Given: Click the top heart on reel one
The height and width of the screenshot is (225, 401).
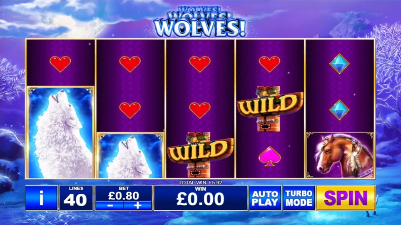Looking at the screenshot, I should (x=60, y=64).
